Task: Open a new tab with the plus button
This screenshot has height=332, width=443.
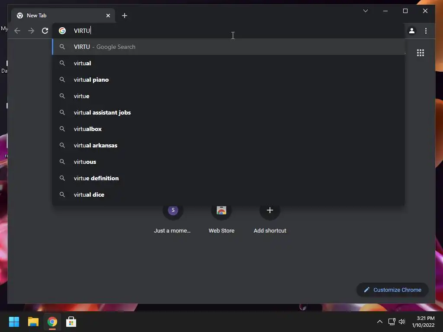Action: pos(125,16)
